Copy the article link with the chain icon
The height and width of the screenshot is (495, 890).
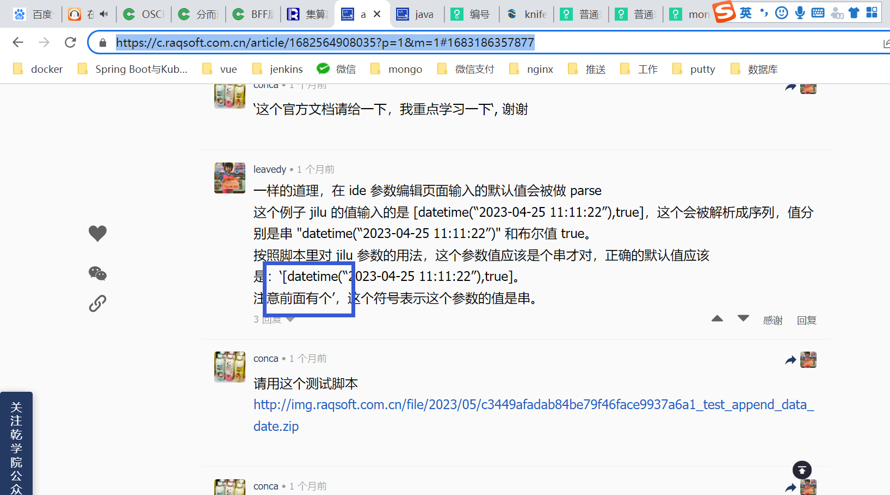tap(97, 303)
